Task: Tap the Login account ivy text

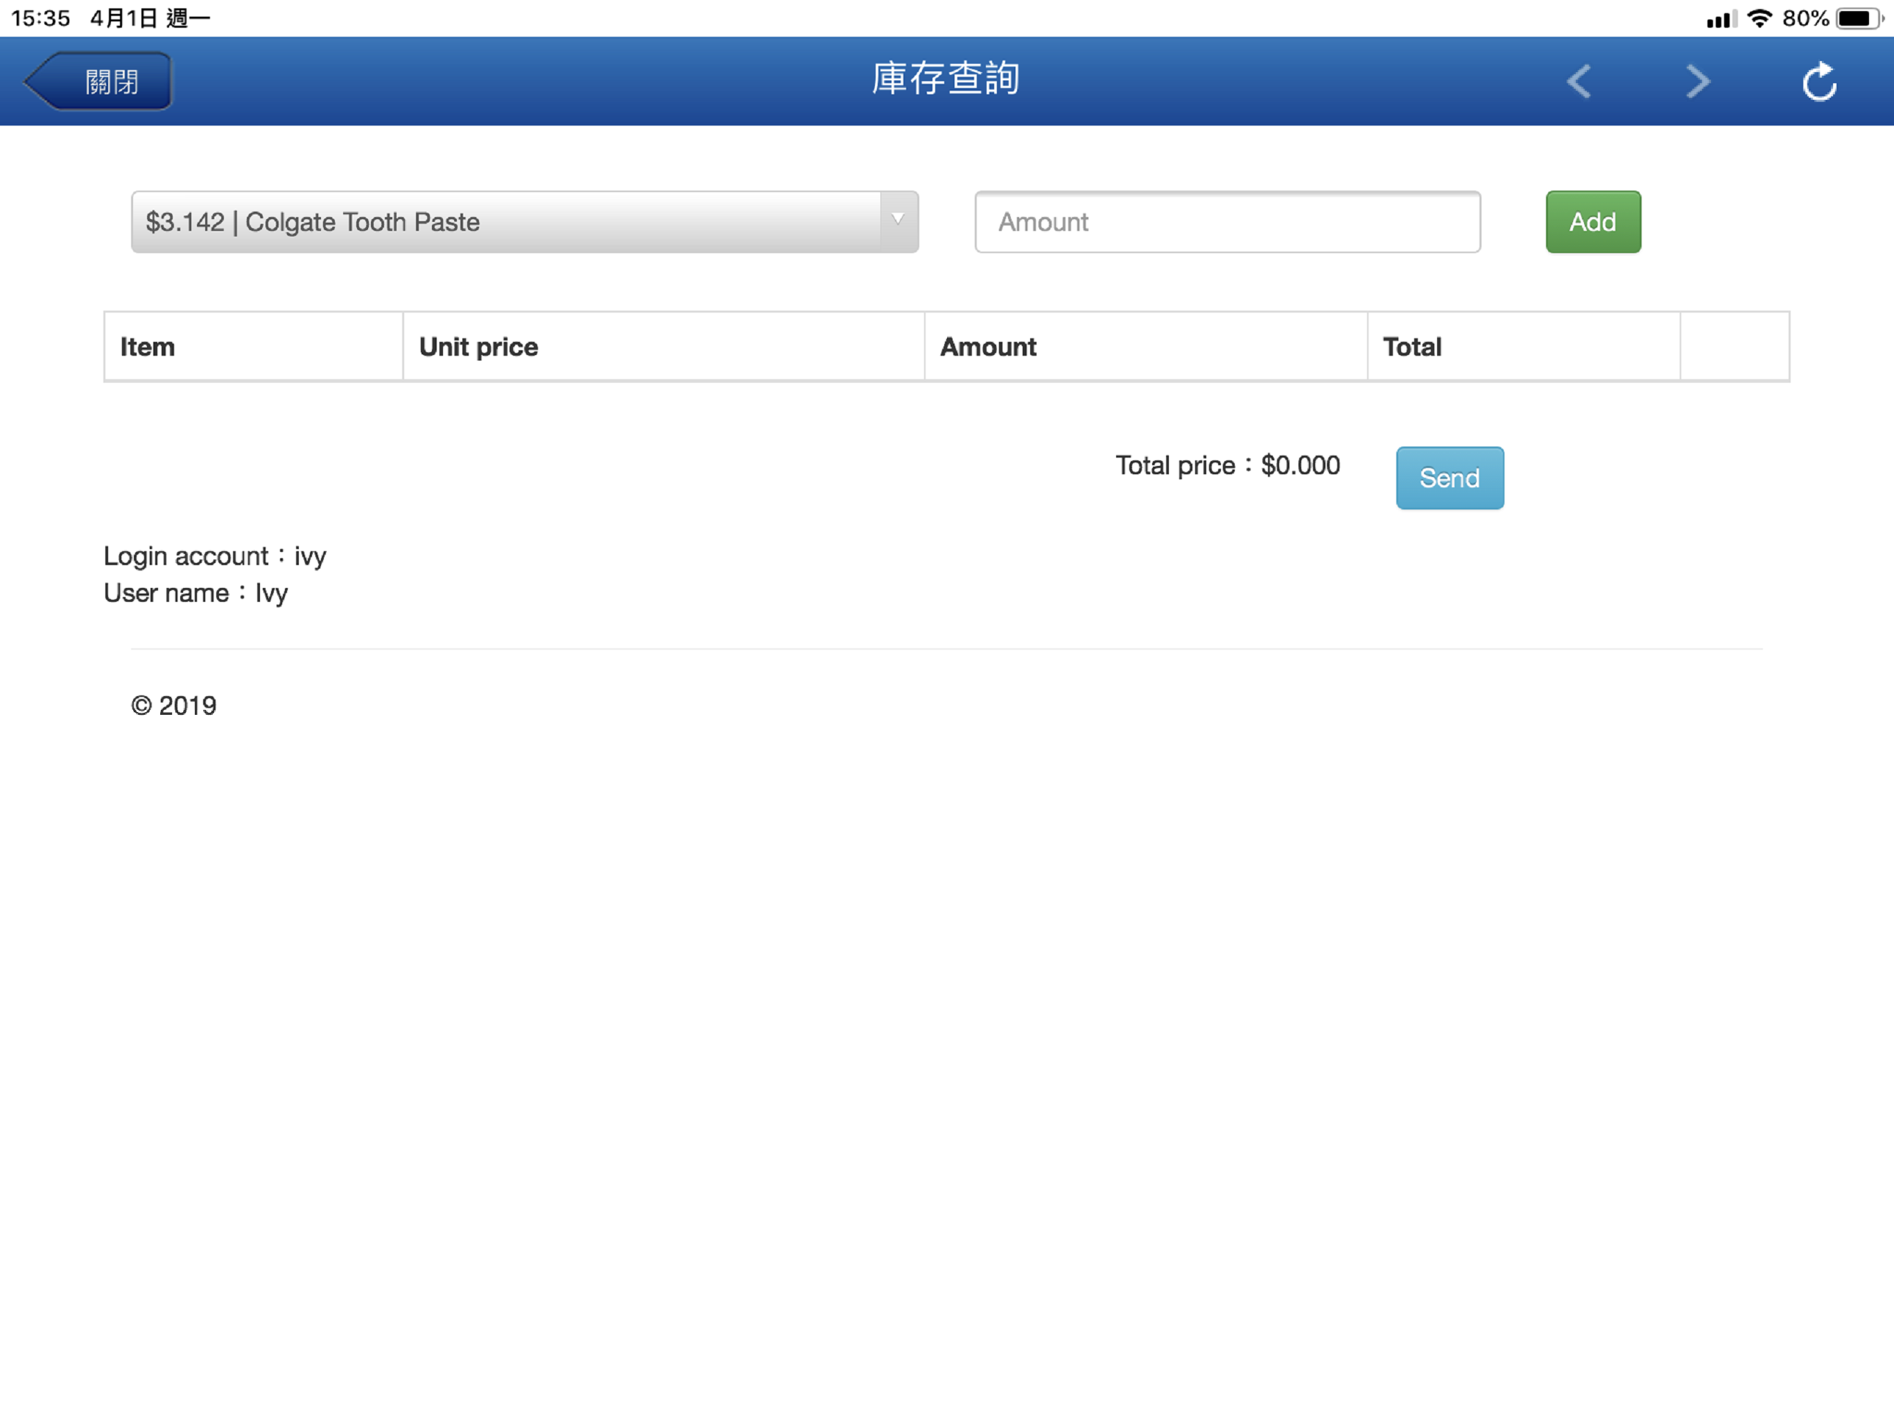Action: (x=215, y=557)
